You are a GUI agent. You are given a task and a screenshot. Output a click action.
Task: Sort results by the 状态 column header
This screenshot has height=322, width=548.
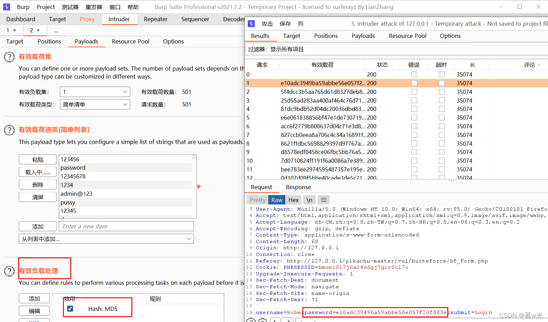click(383, 65)
